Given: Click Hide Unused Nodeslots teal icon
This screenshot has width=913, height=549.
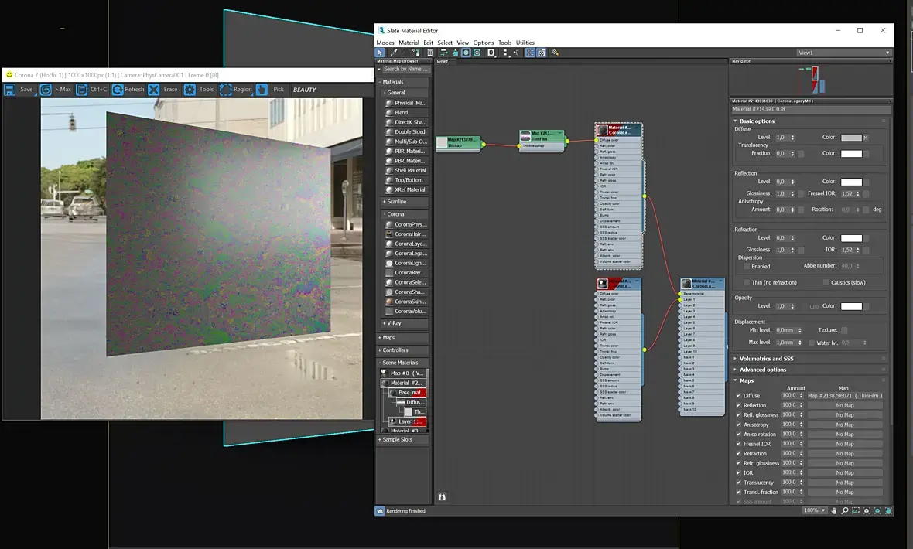Looking at the screenshot, I should tap(455, 53).
